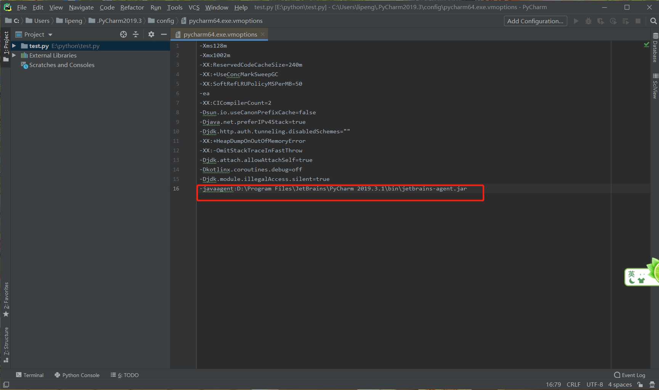The width and height of the screenshot is (659, 390).
Task: Click the Users breadcrumb
Action: (x=37, y=21)
